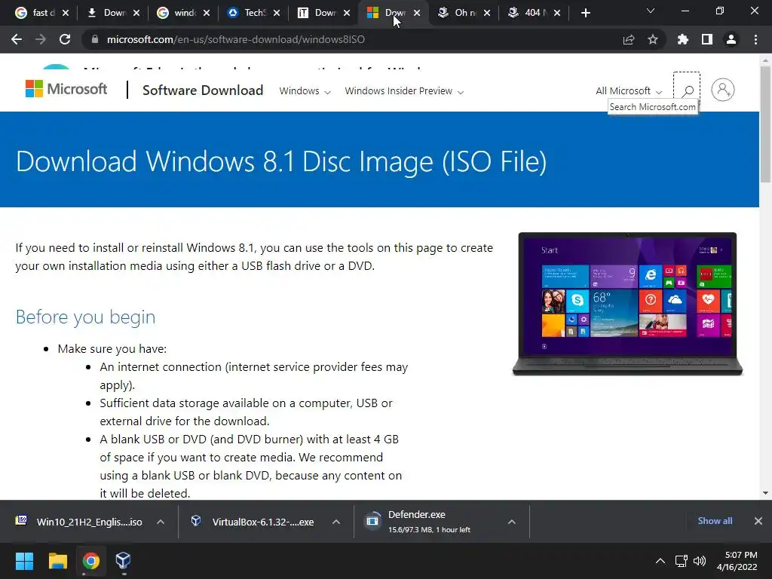Open Search Microsoft.com magnifier
Image resolution: width=772 pixels, height=579 pixels.
(x=687, y=90)
